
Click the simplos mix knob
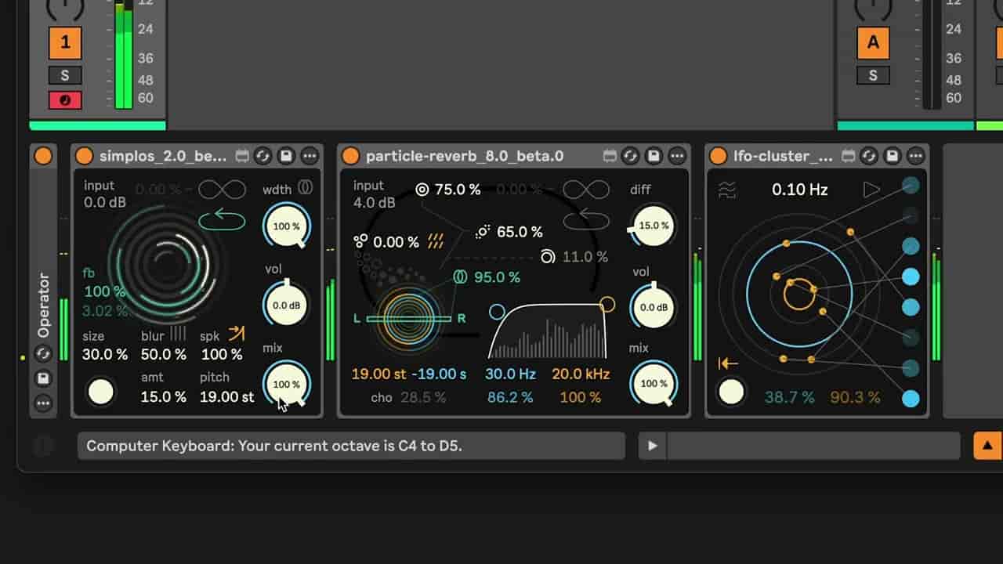point(286,384)
